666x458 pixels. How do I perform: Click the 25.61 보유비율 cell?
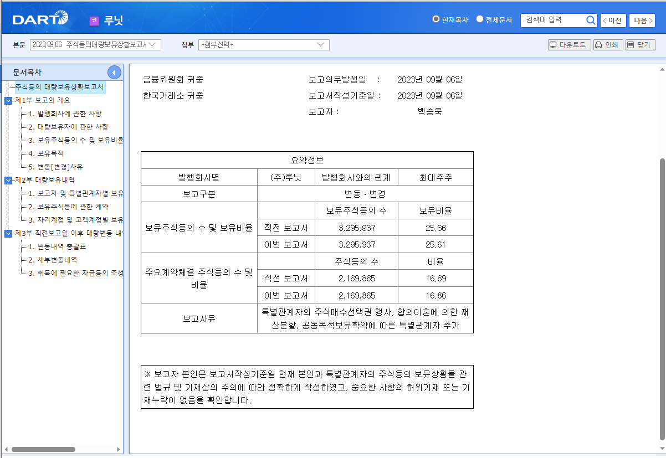tap(436, 244)
